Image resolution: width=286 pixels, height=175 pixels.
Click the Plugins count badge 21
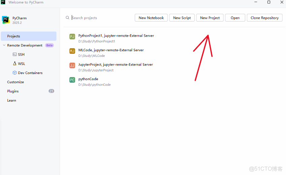click(x=52, y=91)
